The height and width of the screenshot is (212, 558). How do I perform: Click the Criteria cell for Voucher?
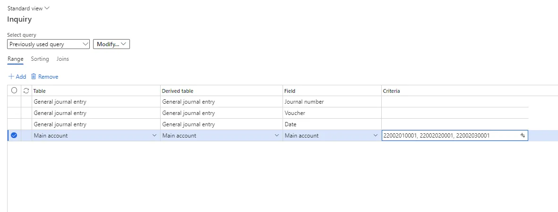click(x=455, y=113)
